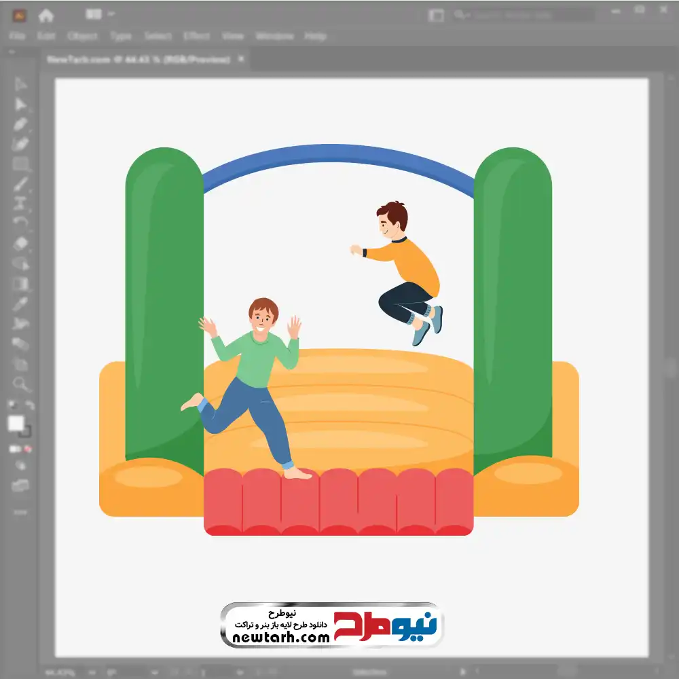The image size is (679, 679).
Task: Activate the Eraser tool
Action: pyautogui.click(x=20, y=244)
